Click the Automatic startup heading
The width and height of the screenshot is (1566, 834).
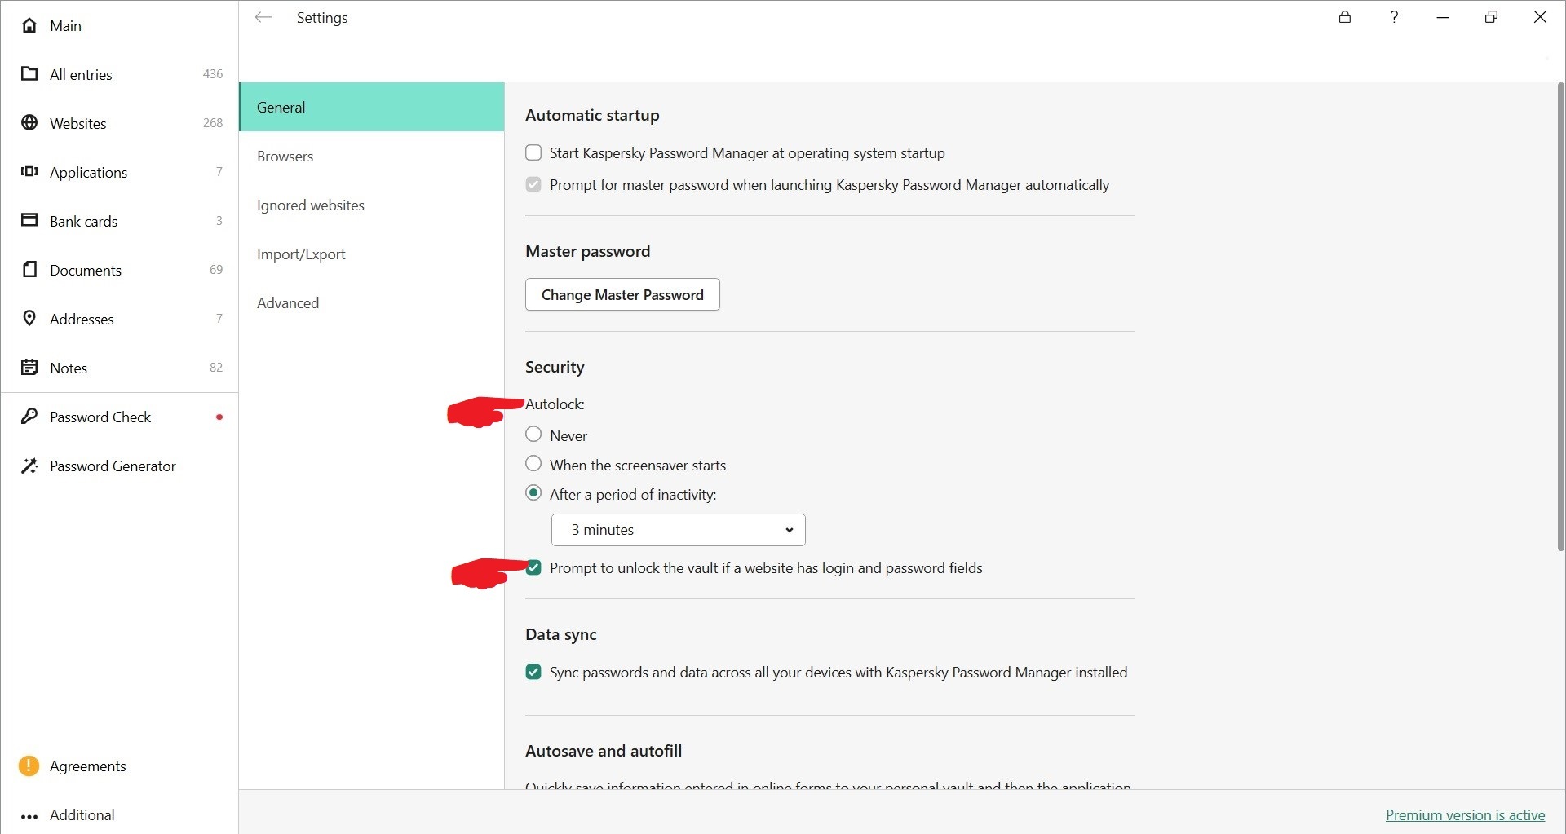tap(592, 115)
